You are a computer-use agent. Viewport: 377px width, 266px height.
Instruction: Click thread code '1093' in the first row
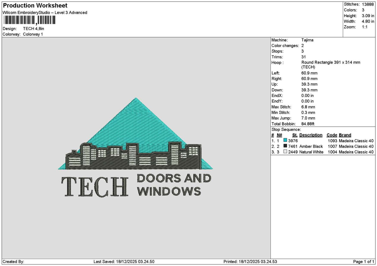coord(332,141)
